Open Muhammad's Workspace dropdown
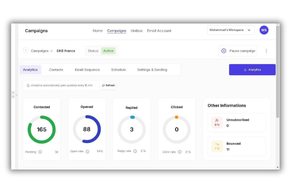 click(231, 30)
